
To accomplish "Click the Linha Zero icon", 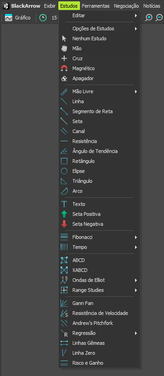I will [64, 353].
